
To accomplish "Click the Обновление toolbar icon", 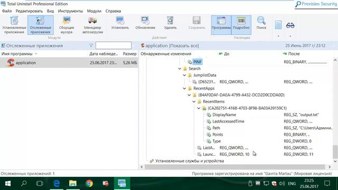I will 145,23.
